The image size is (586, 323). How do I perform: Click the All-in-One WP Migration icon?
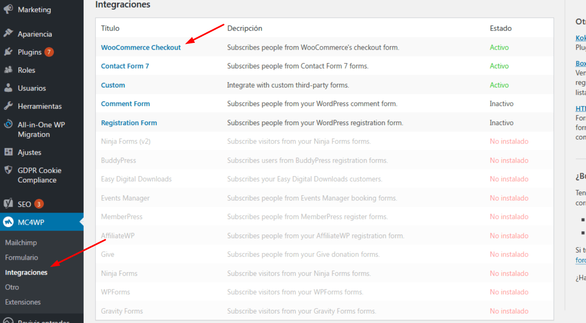[8, 125]
